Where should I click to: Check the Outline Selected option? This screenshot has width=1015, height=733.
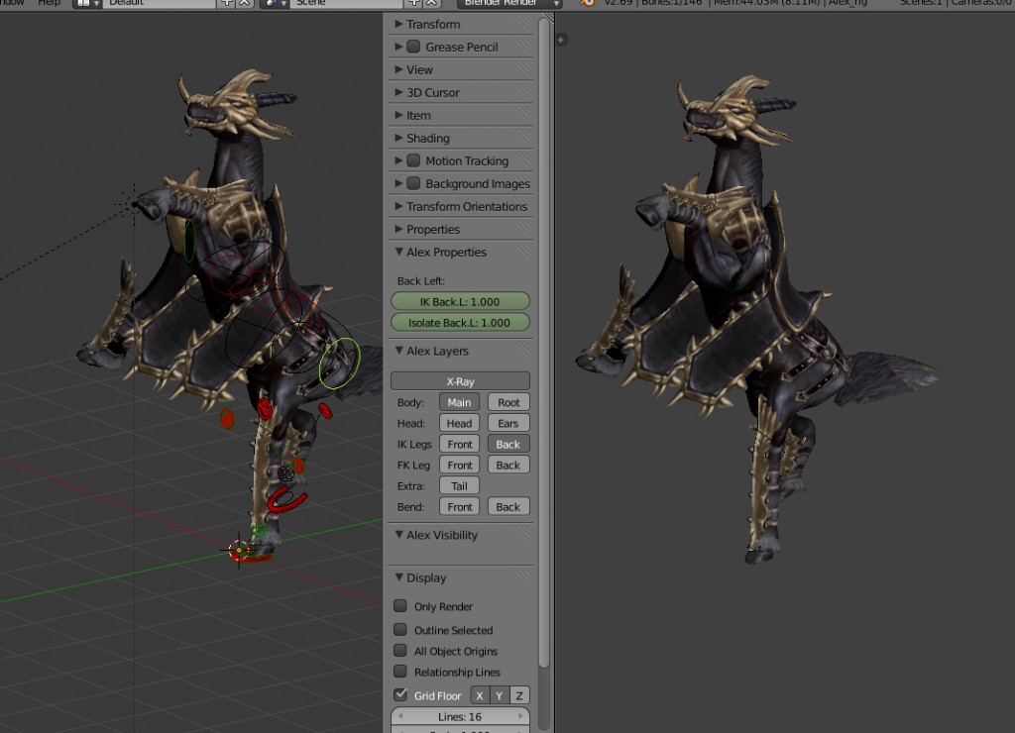(400, 630)
